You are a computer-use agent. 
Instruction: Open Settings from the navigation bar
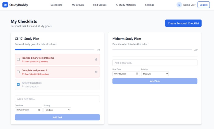tap(149, 5)
